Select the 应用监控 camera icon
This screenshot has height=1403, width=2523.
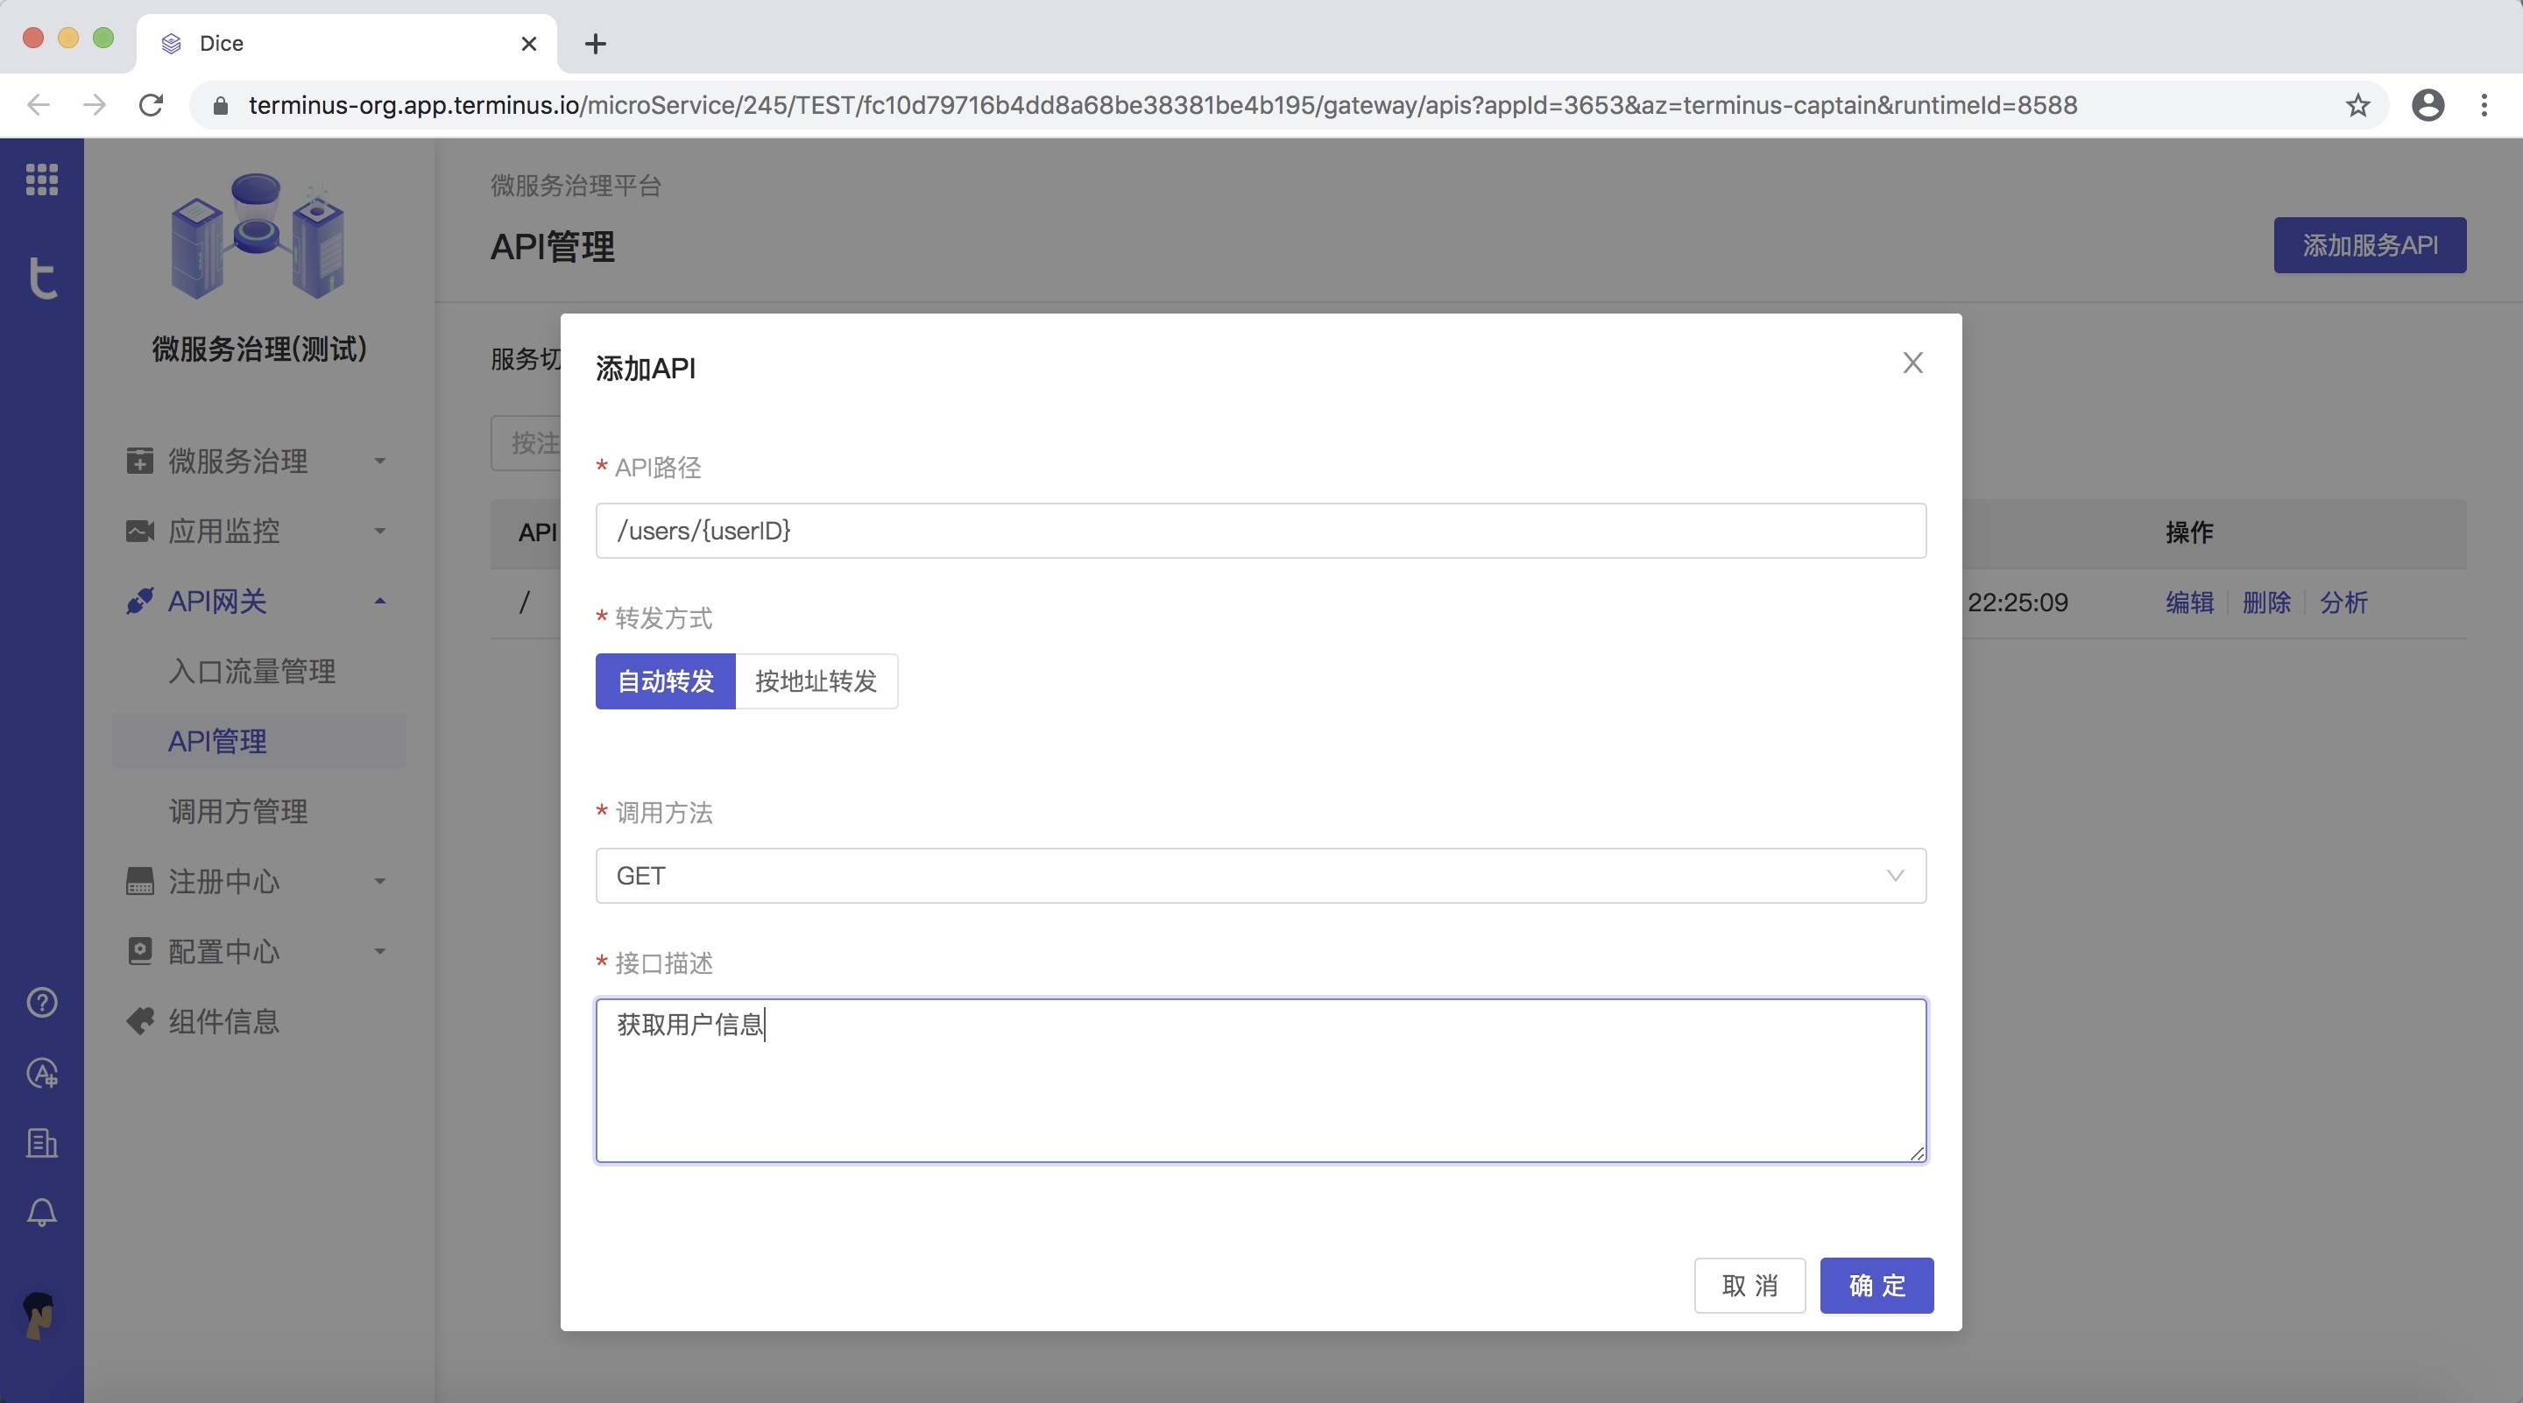point(138,530)
